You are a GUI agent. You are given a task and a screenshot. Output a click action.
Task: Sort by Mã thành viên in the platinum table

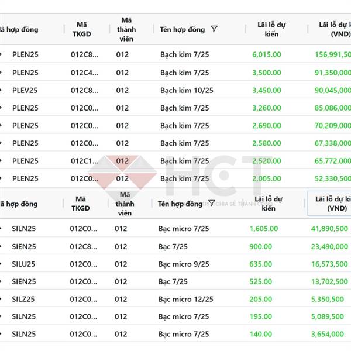[126, 29]
